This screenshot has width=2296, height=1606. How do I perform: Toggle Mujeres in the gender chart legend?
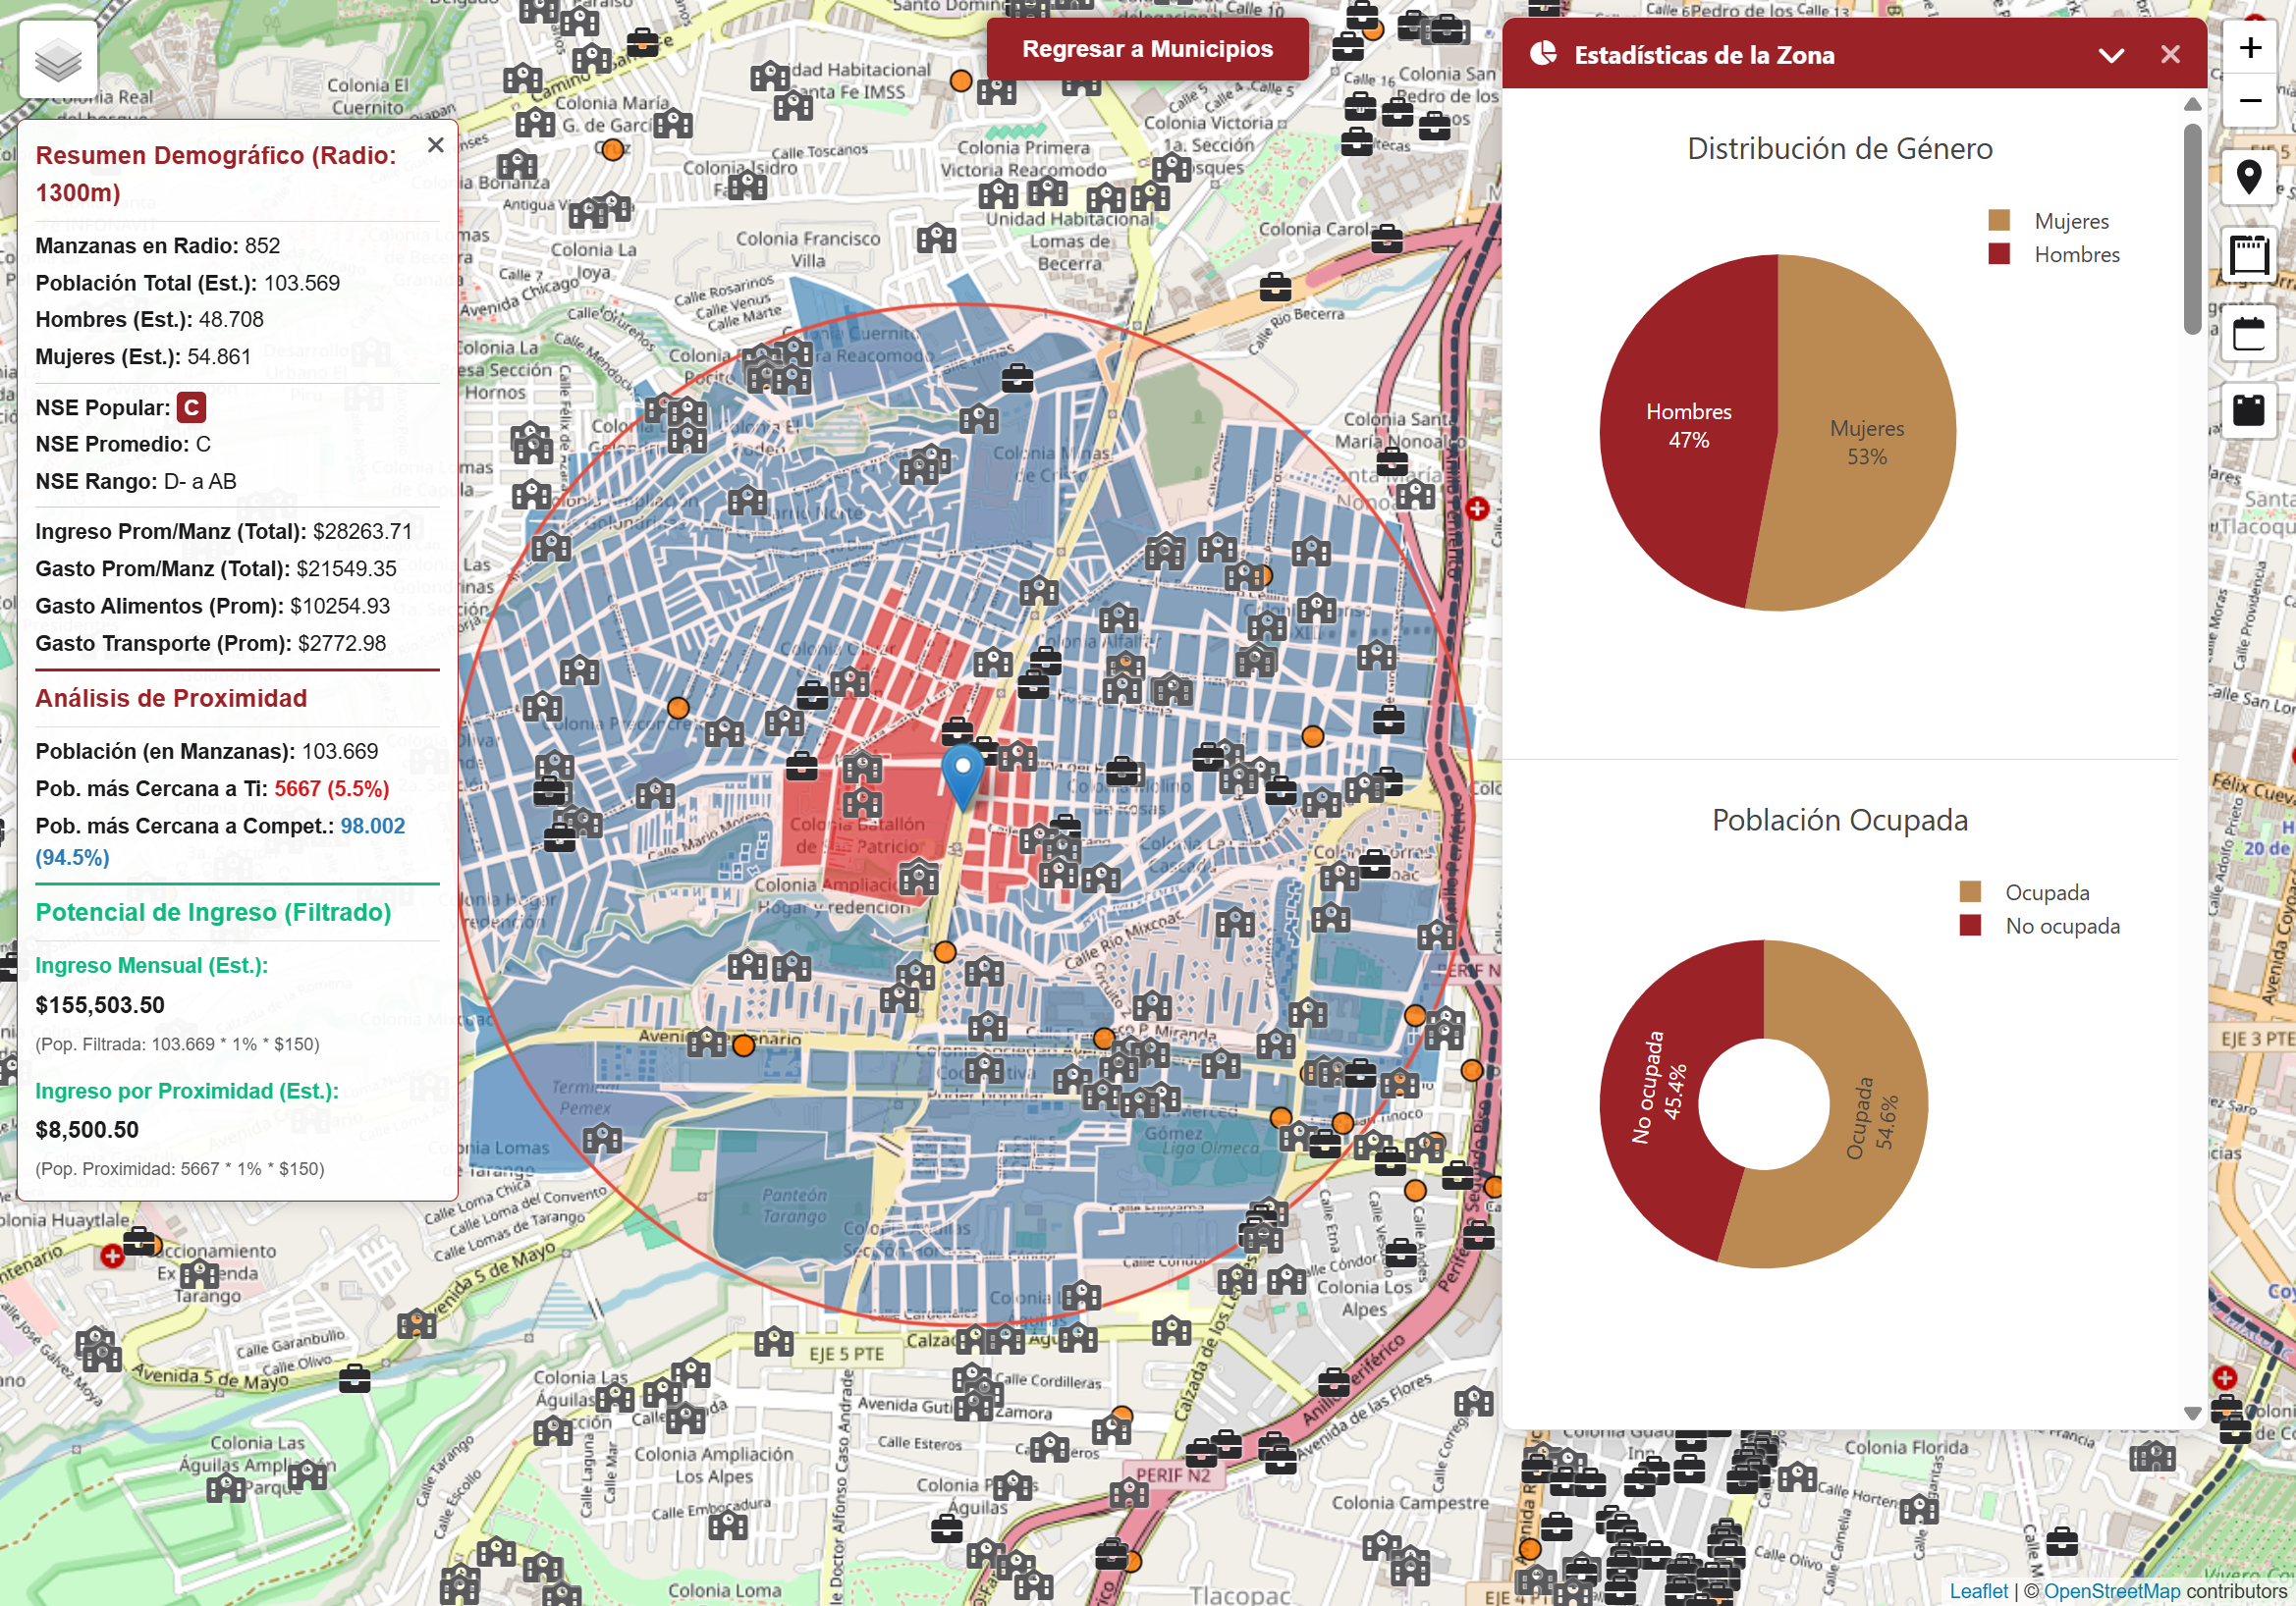pos(2070,221)
